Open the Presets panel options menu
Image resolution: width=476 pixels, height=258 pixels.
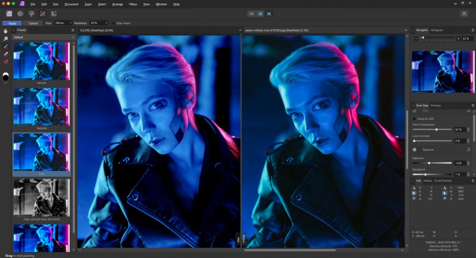pyautogui.click(x=73, y=30)
